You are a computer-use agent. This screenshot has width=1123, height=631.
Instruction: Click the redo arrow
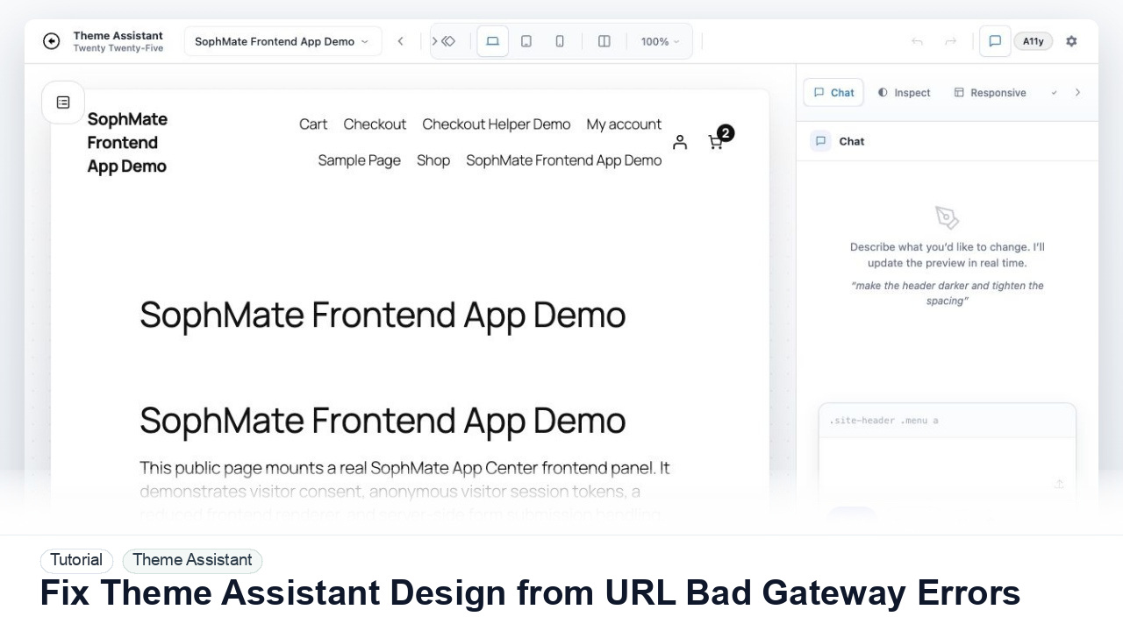[x=950, y=41]
